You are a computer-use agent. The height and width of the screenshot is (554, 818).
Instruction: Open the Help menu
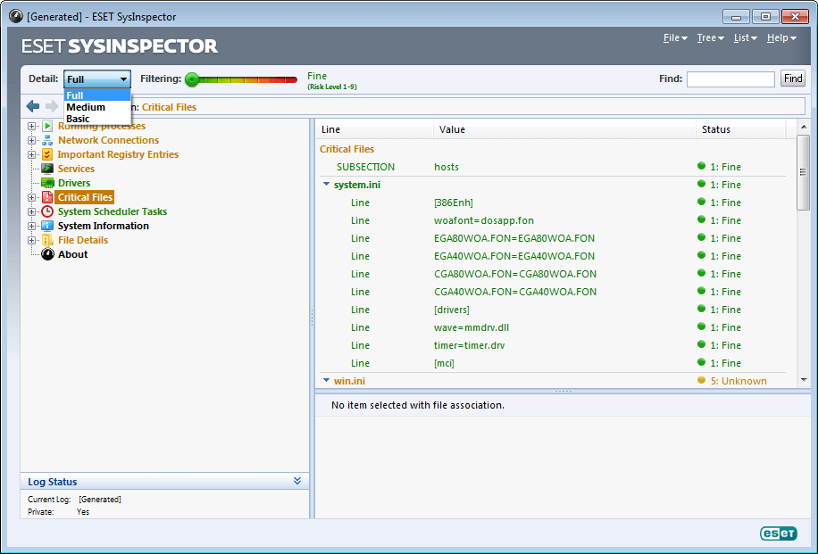pyautogui.click(x=781, y=38)
